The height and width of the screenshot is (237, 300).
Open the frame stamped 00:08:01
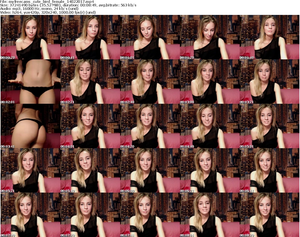click(210, 215)
